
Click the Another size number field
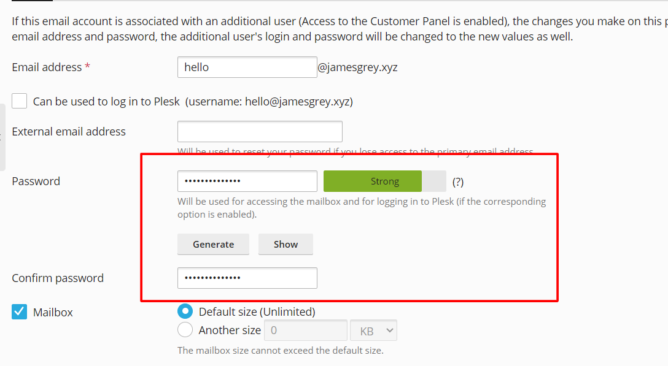[306, 330]
